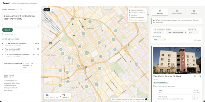This screenshot has height=102, width=205.
Task: Focus the 'What matters to you' text box
Action: [x=21, y=20]
